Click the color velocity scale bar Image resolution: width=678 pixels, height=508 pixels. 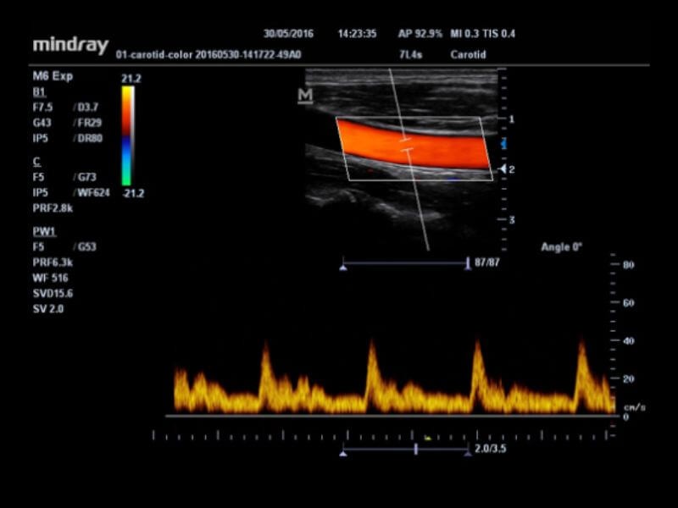tap(127, 135)
